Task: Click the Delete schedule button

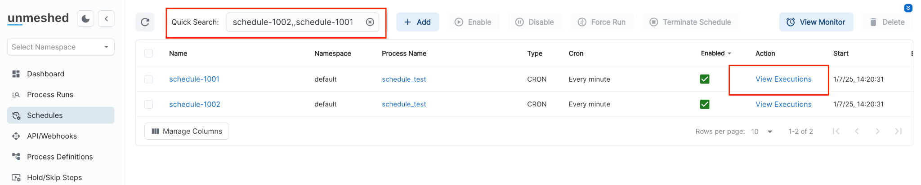Action: coord(887,22)
